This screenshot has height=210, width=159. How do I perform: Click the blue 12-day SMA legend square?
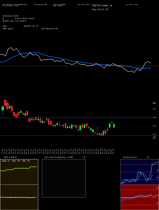click(x=3, y=5)
